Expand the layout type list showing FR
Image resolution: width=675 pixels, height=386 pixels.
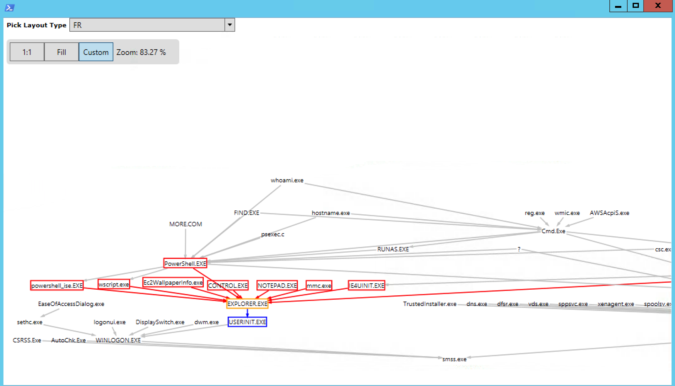(229, 25)
